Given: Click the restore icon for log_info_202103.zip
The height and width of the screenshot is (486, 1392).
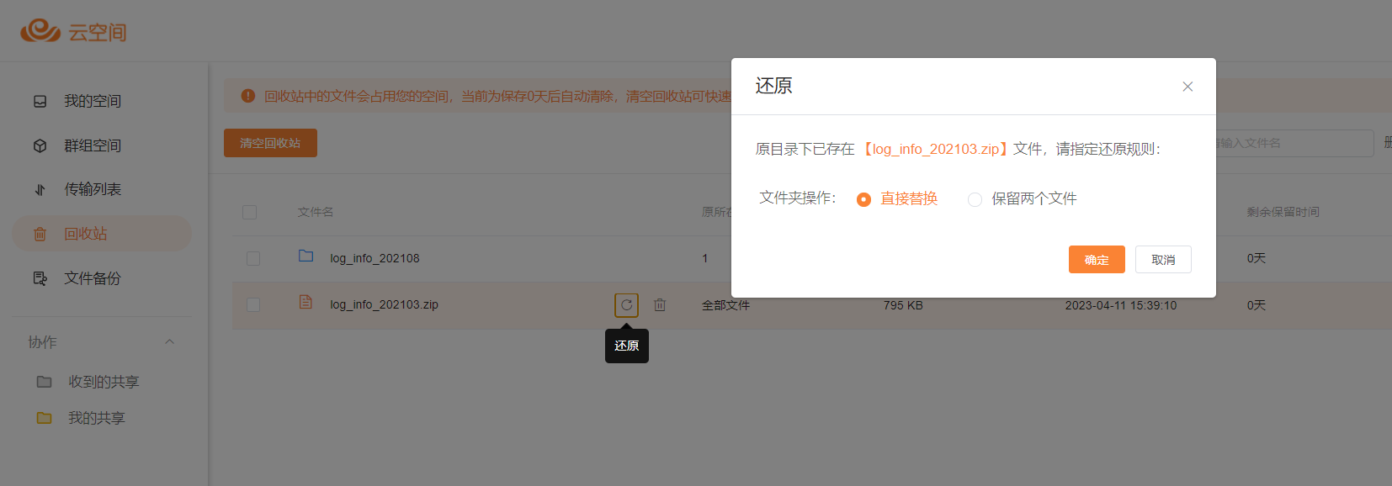Looking at the screenshot, I should (626, 304).
